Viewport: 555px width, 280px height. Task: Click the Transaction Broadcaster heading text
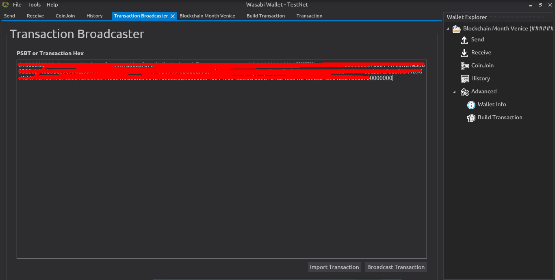pos(77,34)
